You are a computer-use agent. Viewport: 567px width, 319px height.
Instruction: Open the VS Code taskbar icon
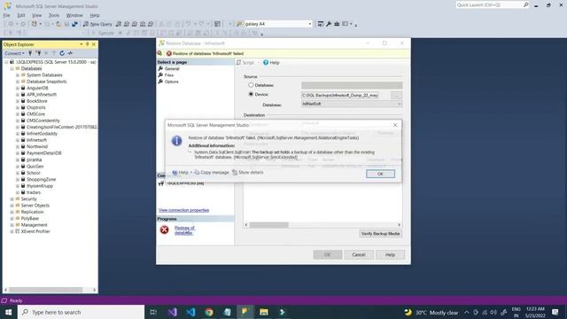(190, 312)
